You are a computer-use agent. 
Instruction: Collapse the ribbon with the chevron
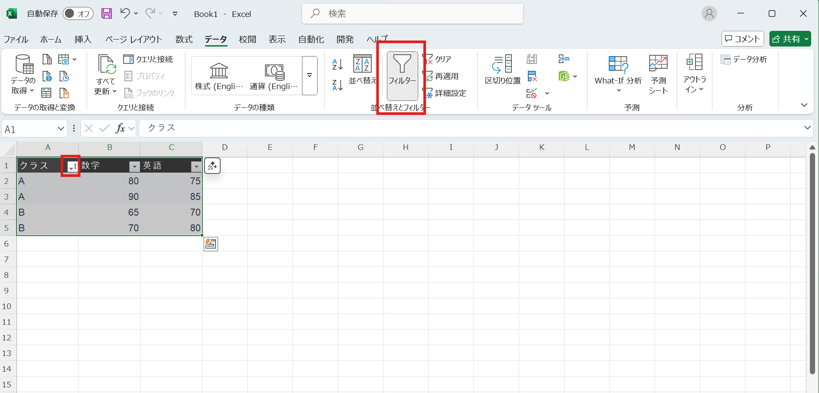804,105
